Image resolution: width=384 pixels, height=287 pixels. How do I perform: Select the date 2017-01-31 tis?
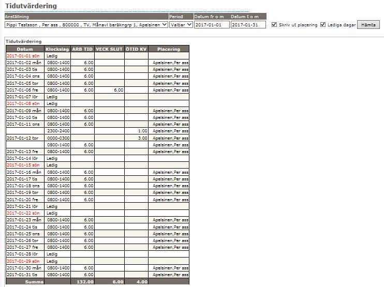pyautogui.click(x=22, y=275)
